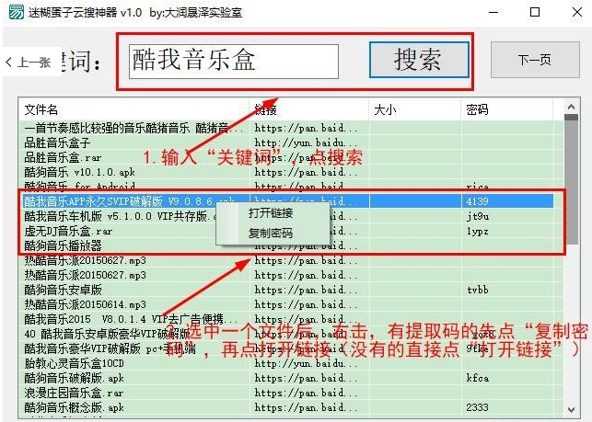
Task: Click the yun.baidu link in 品胜音乐盒子 row
Action: point(306,143)
